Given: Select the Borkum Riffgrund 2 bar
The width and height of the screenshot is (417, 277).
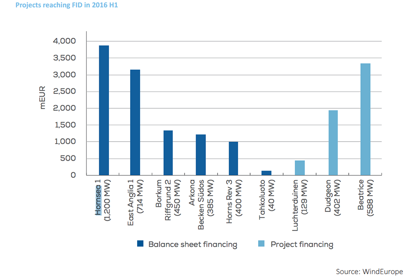Looking at the screenshot, I should [x=168, y=153].
